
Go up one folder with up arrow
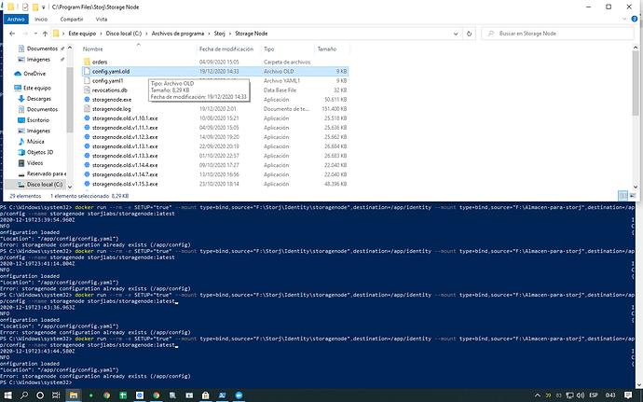tap(46, 33)
